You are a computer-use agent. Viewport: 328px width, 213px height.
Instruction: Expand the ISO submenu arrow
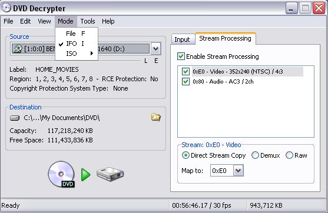(92, 54)
